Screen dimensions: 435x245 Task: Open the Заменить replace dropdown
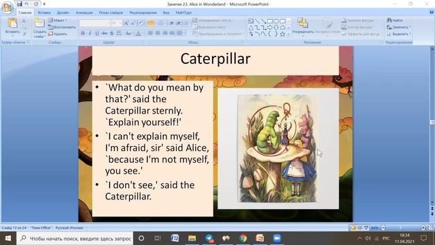pos(399,27)
